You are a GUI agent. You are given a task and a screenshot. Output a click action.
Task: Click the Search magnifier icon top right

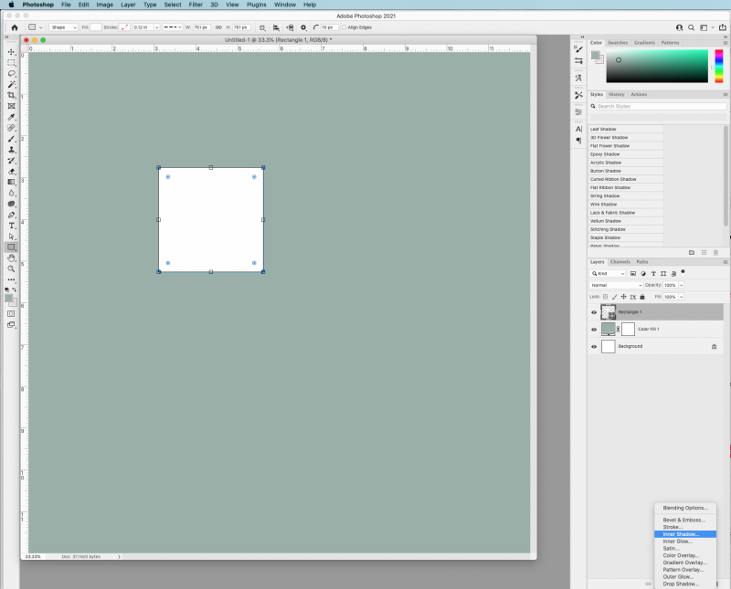tap(691, 27)
